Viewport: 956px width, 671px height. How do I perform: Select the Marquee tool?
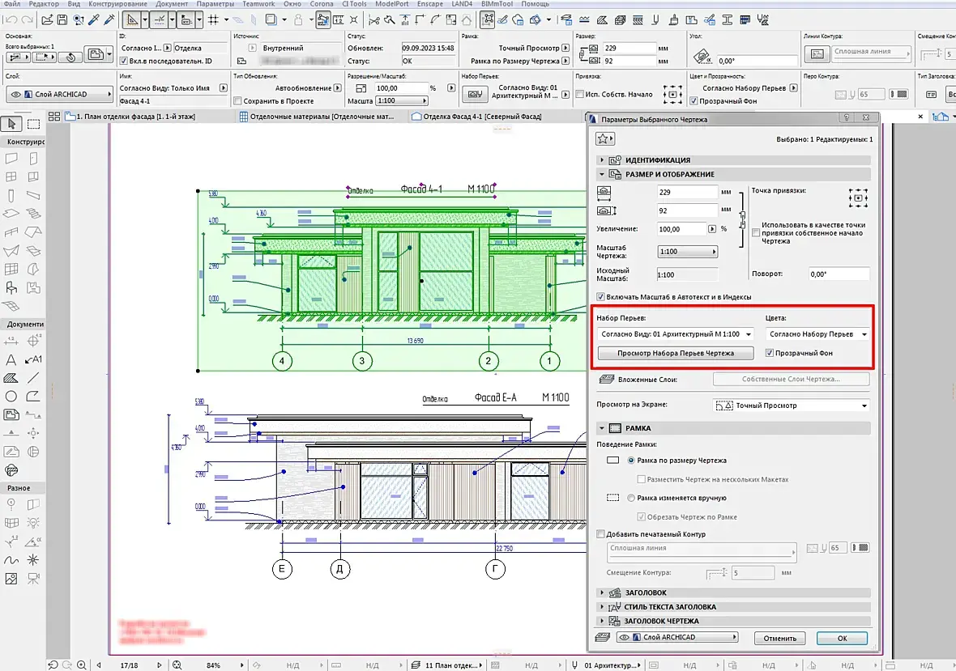point(33,124)
